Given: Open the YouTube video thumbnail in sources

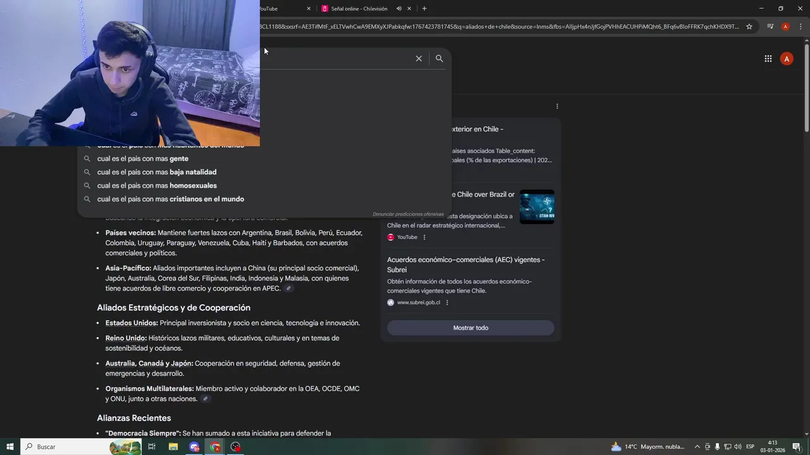Looking at the screenshot, I should tap(537, 207).
